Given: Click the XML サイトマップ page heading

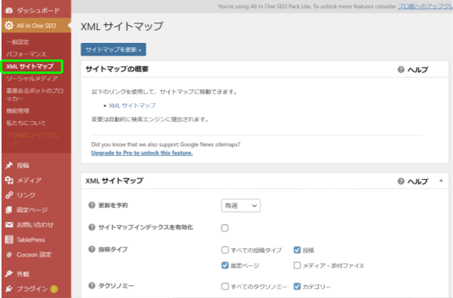Looking at the screenshot, I should tap(122, 26).
